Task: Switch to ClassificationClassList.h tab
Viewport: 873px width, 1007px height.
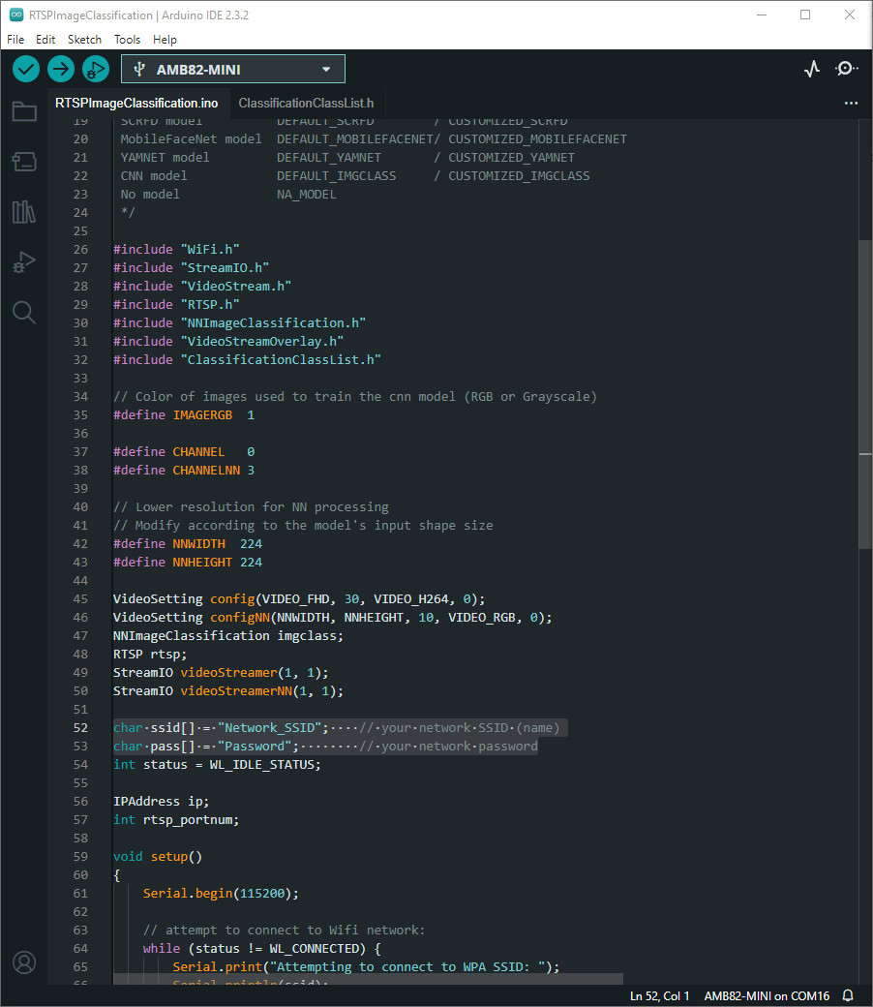Action: [x=306, y=103]
